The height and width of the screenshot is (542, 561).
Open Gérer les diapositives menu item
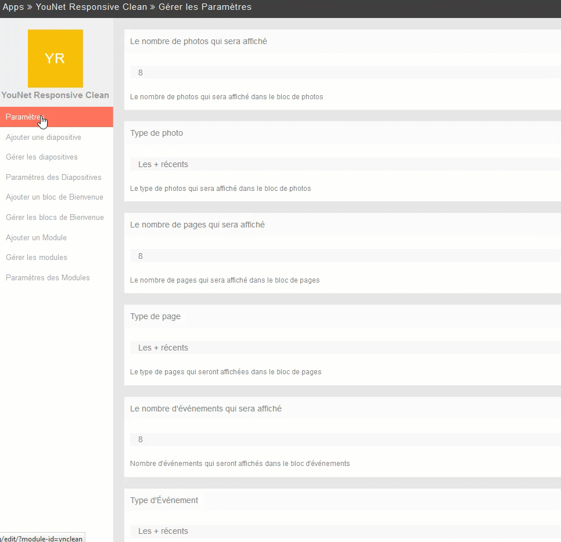pos(41,157)
